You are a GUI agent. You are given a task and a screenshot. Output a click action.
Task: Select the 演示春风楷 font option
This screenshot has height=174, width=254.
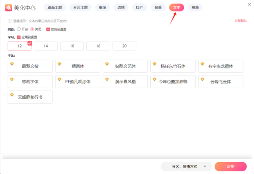coord(125,81)
